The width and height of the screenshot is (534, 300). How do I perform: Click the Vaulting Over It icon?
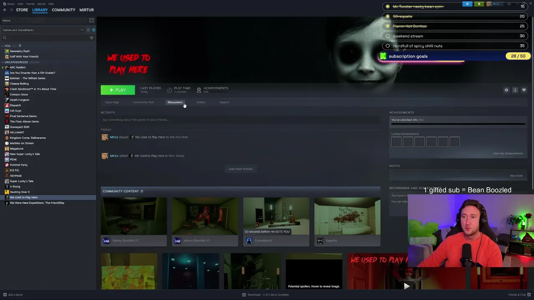(7, 192)
